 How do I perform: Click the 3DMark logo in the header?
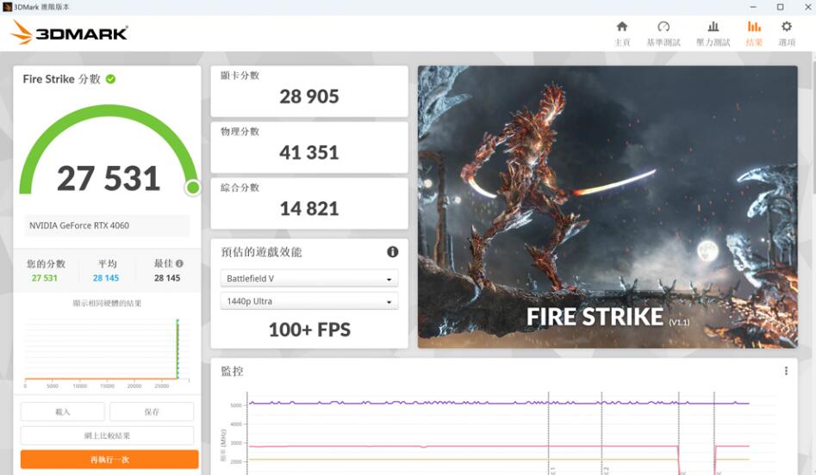70,34
